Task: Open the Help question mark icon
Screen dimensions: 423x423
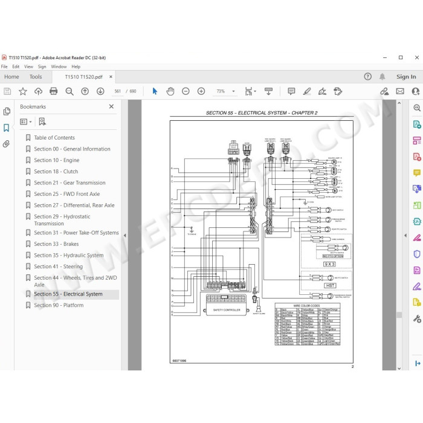Action: click(x=367, y=77)
